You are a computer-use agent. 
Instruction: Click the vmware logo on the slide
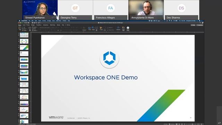[x=56, y=117]
